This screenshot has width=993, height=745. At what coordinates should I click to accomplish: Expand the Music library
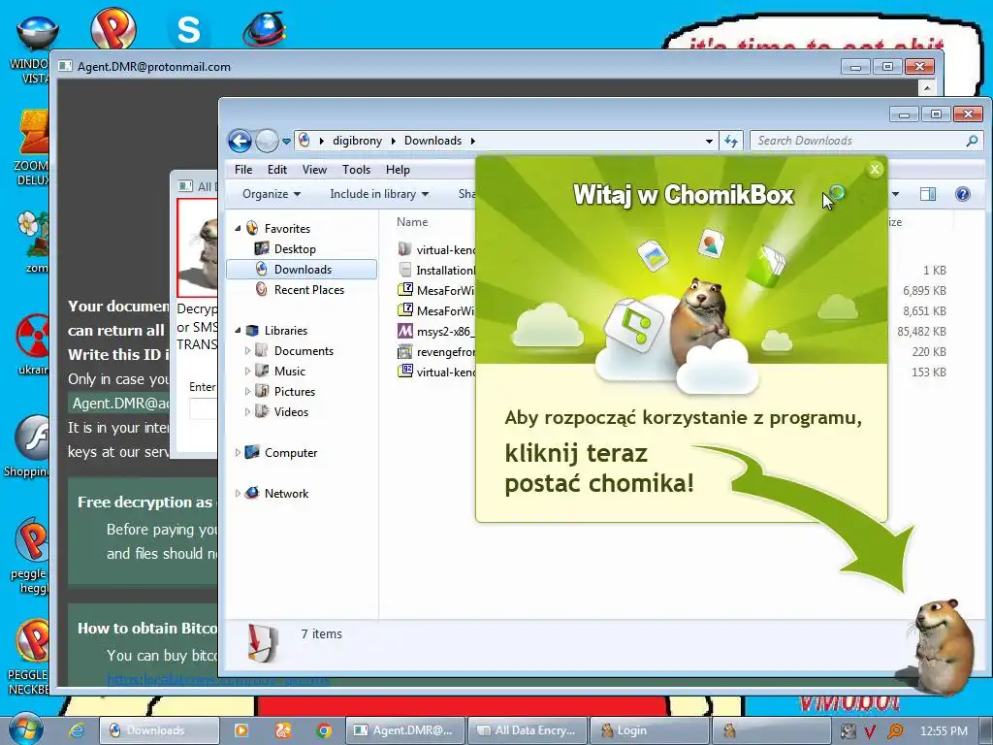[247, 371]
